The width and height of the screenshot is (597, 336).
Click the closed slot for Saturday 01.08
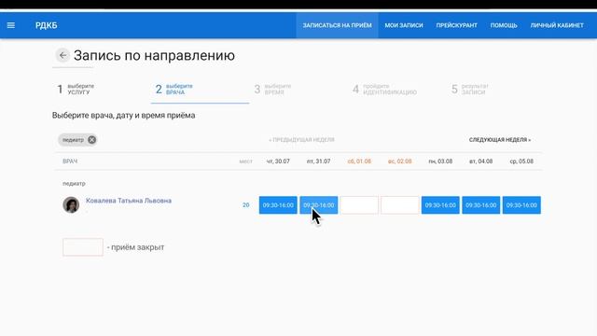pos(359,205)
